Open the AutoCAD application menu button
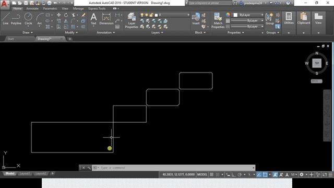Viewport: 334px width, 188px height. (x=5, y=4)
